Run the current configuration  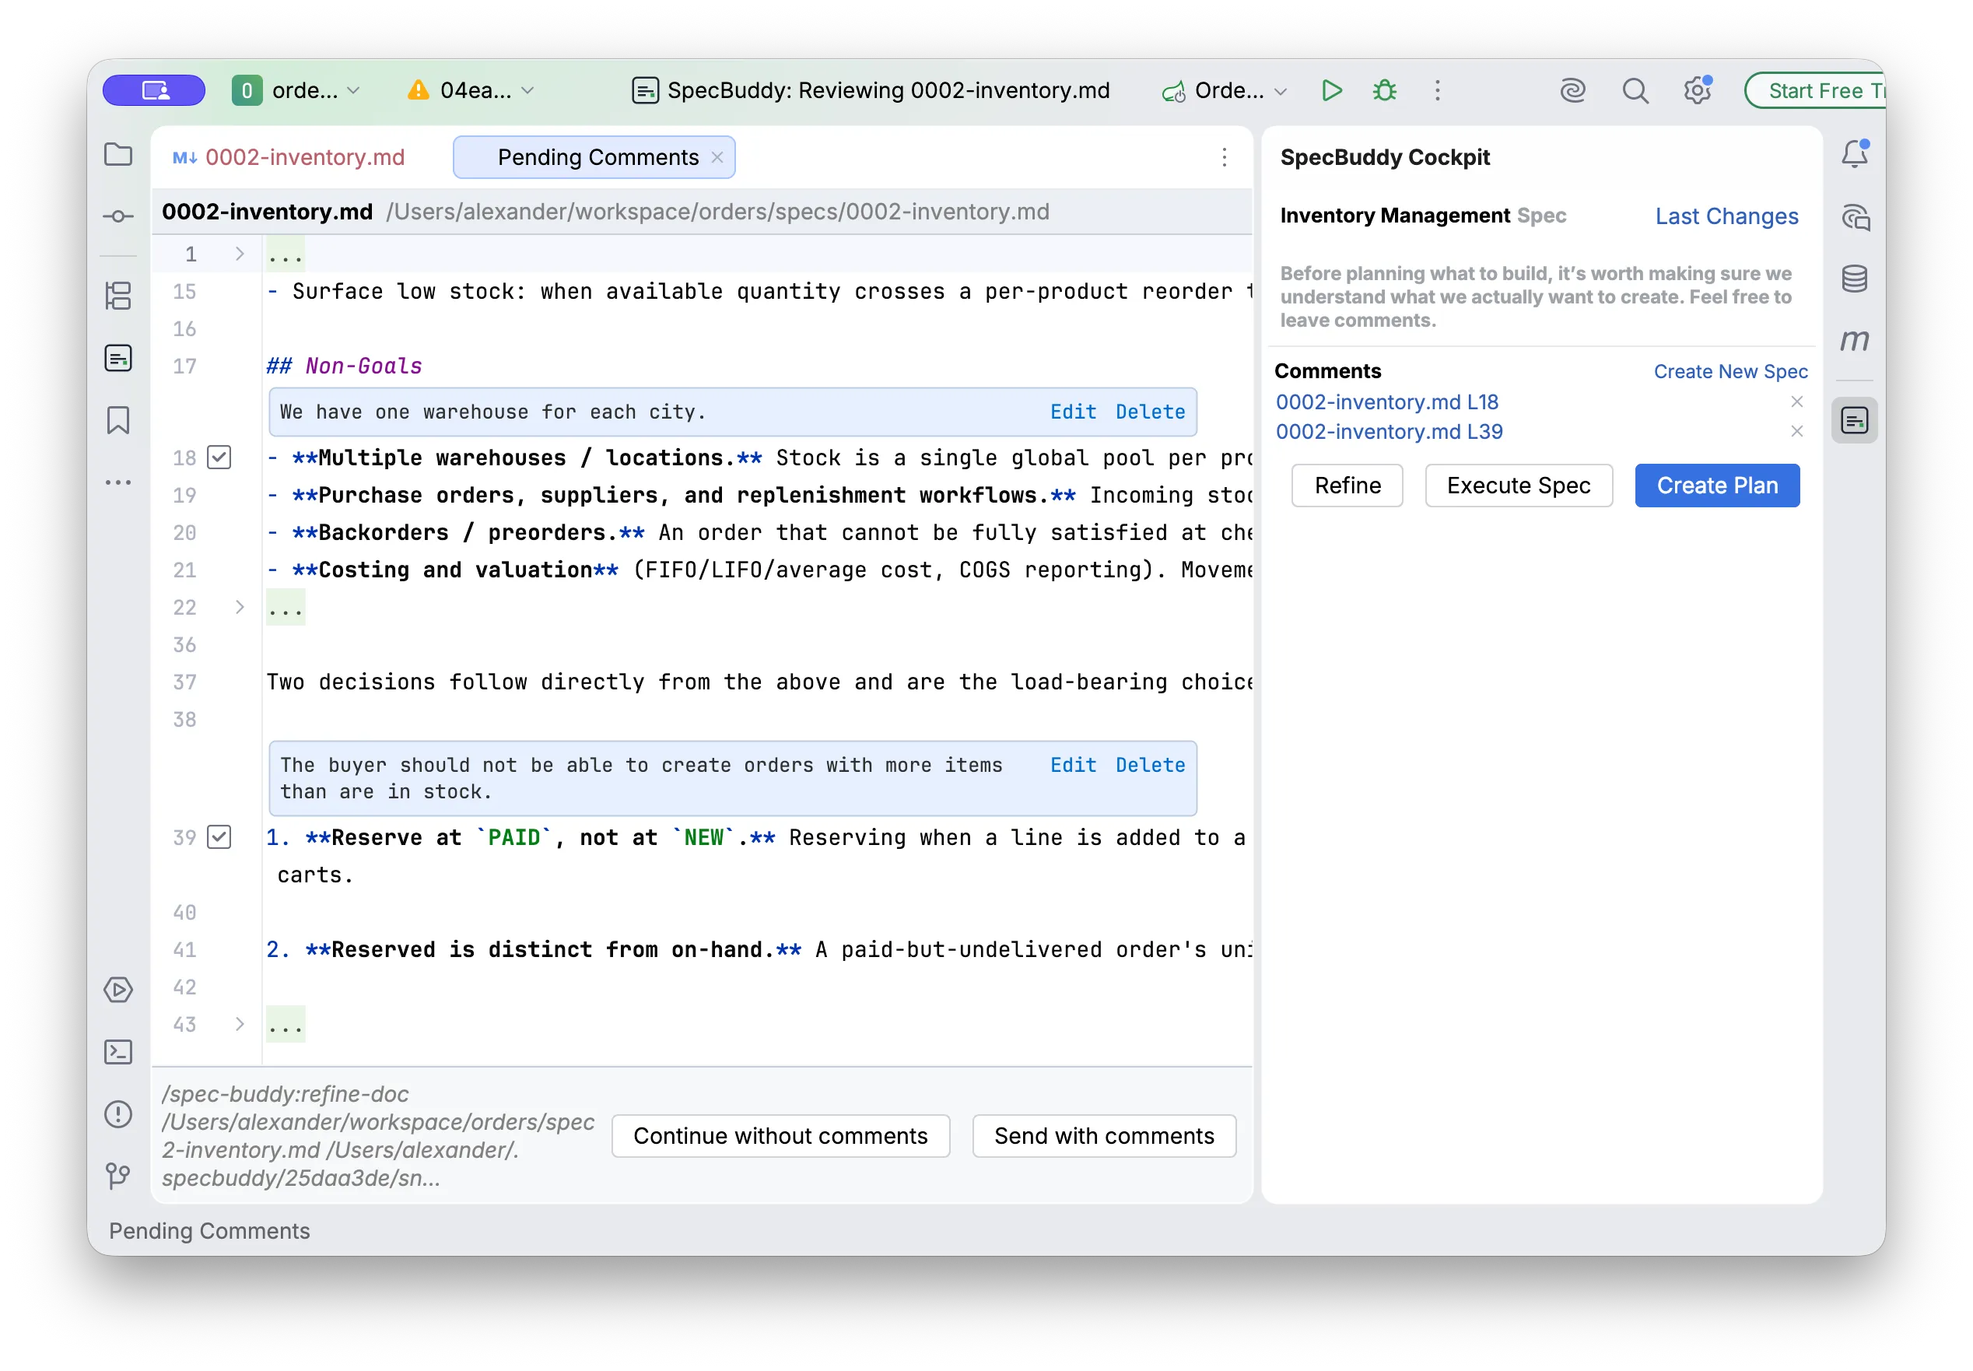pyautogui.click(x=1331, y=90)
